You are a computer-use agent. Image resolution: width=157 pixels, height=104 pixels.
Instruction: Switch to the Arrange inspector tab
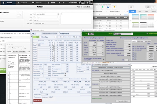tap(154, 12)
